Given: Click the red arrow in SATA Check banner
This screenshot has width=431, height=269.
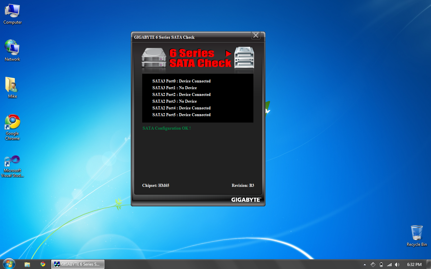Looking at the screenshot, I should (228, 53).
